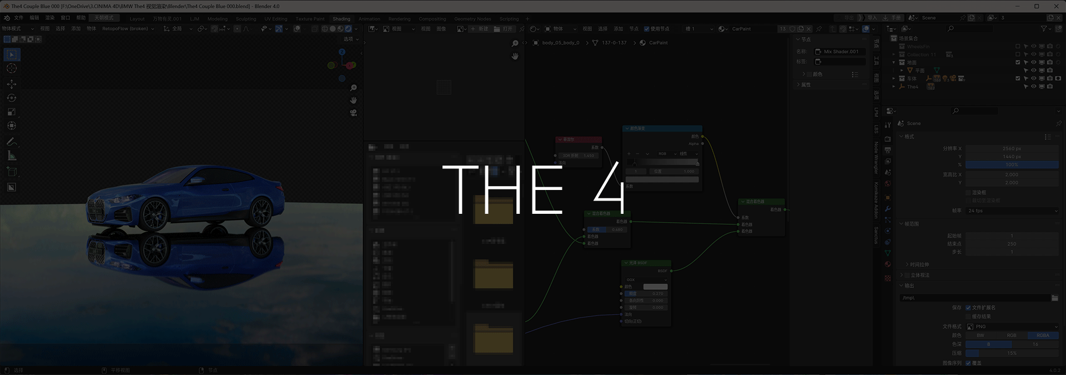Image resolution: width=1066 pixels, height=375 pixels.
Task: Select the Move tool
Action: tap(12, 84)
